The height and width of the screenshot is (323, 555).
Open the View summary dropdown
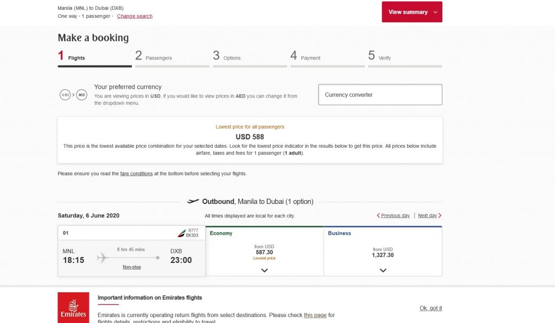point(412,12)
